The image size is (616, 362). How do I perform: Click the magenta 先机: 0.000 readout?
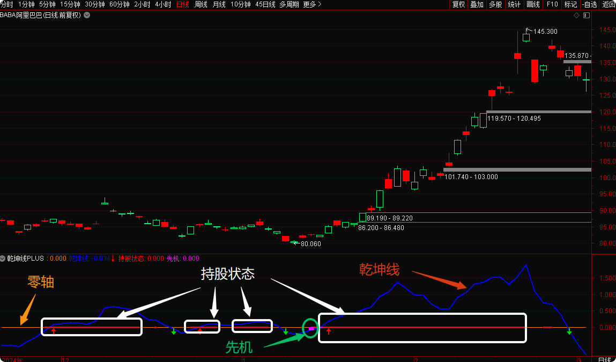[183, 258]
